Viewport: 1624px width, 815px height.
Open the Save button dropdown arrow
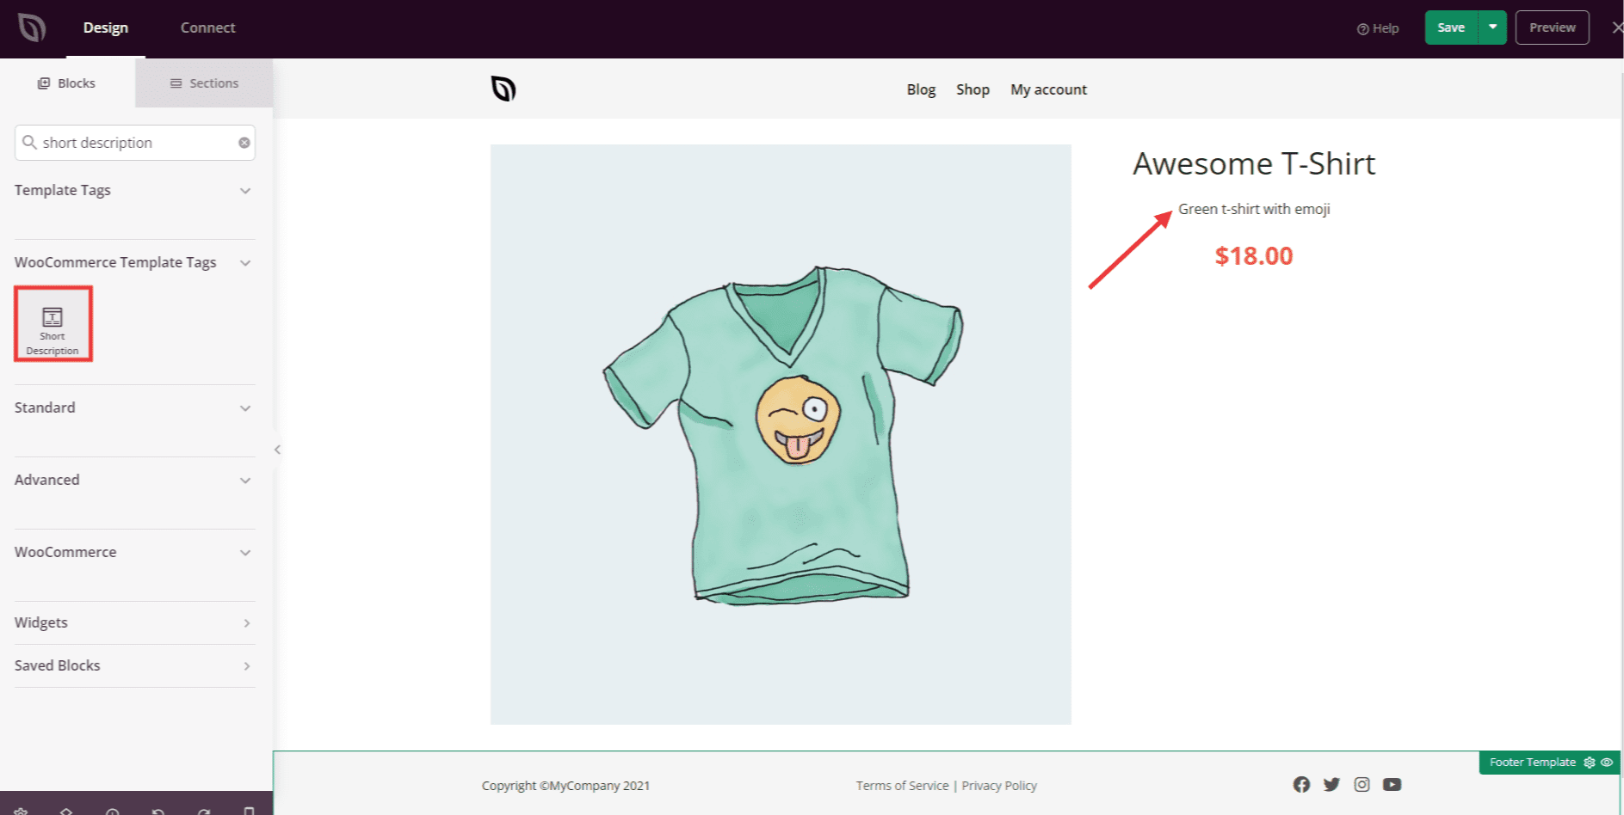(1491, 27)
